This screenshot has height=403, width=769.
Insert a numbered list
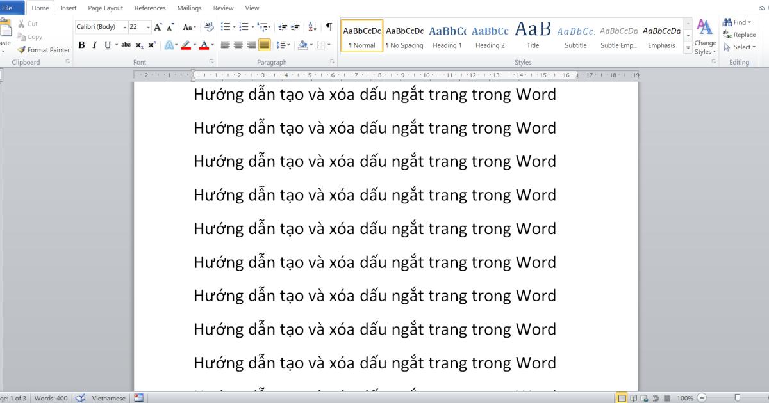244,27
